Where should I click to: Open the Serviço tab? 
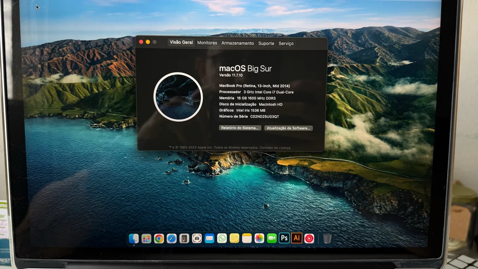[286, 43]
